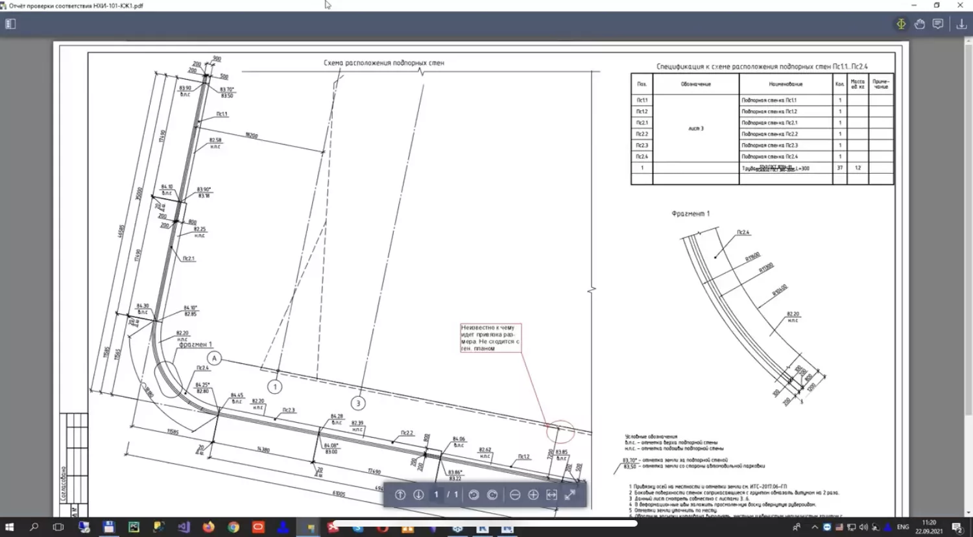Click the current page number field
Image resolution: width=973 pixels, height=537 pixels.
click(436, 495)
